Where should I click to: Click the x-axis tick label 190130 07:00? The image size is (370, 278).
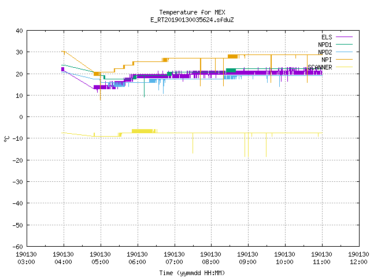[x=174, y=258]
